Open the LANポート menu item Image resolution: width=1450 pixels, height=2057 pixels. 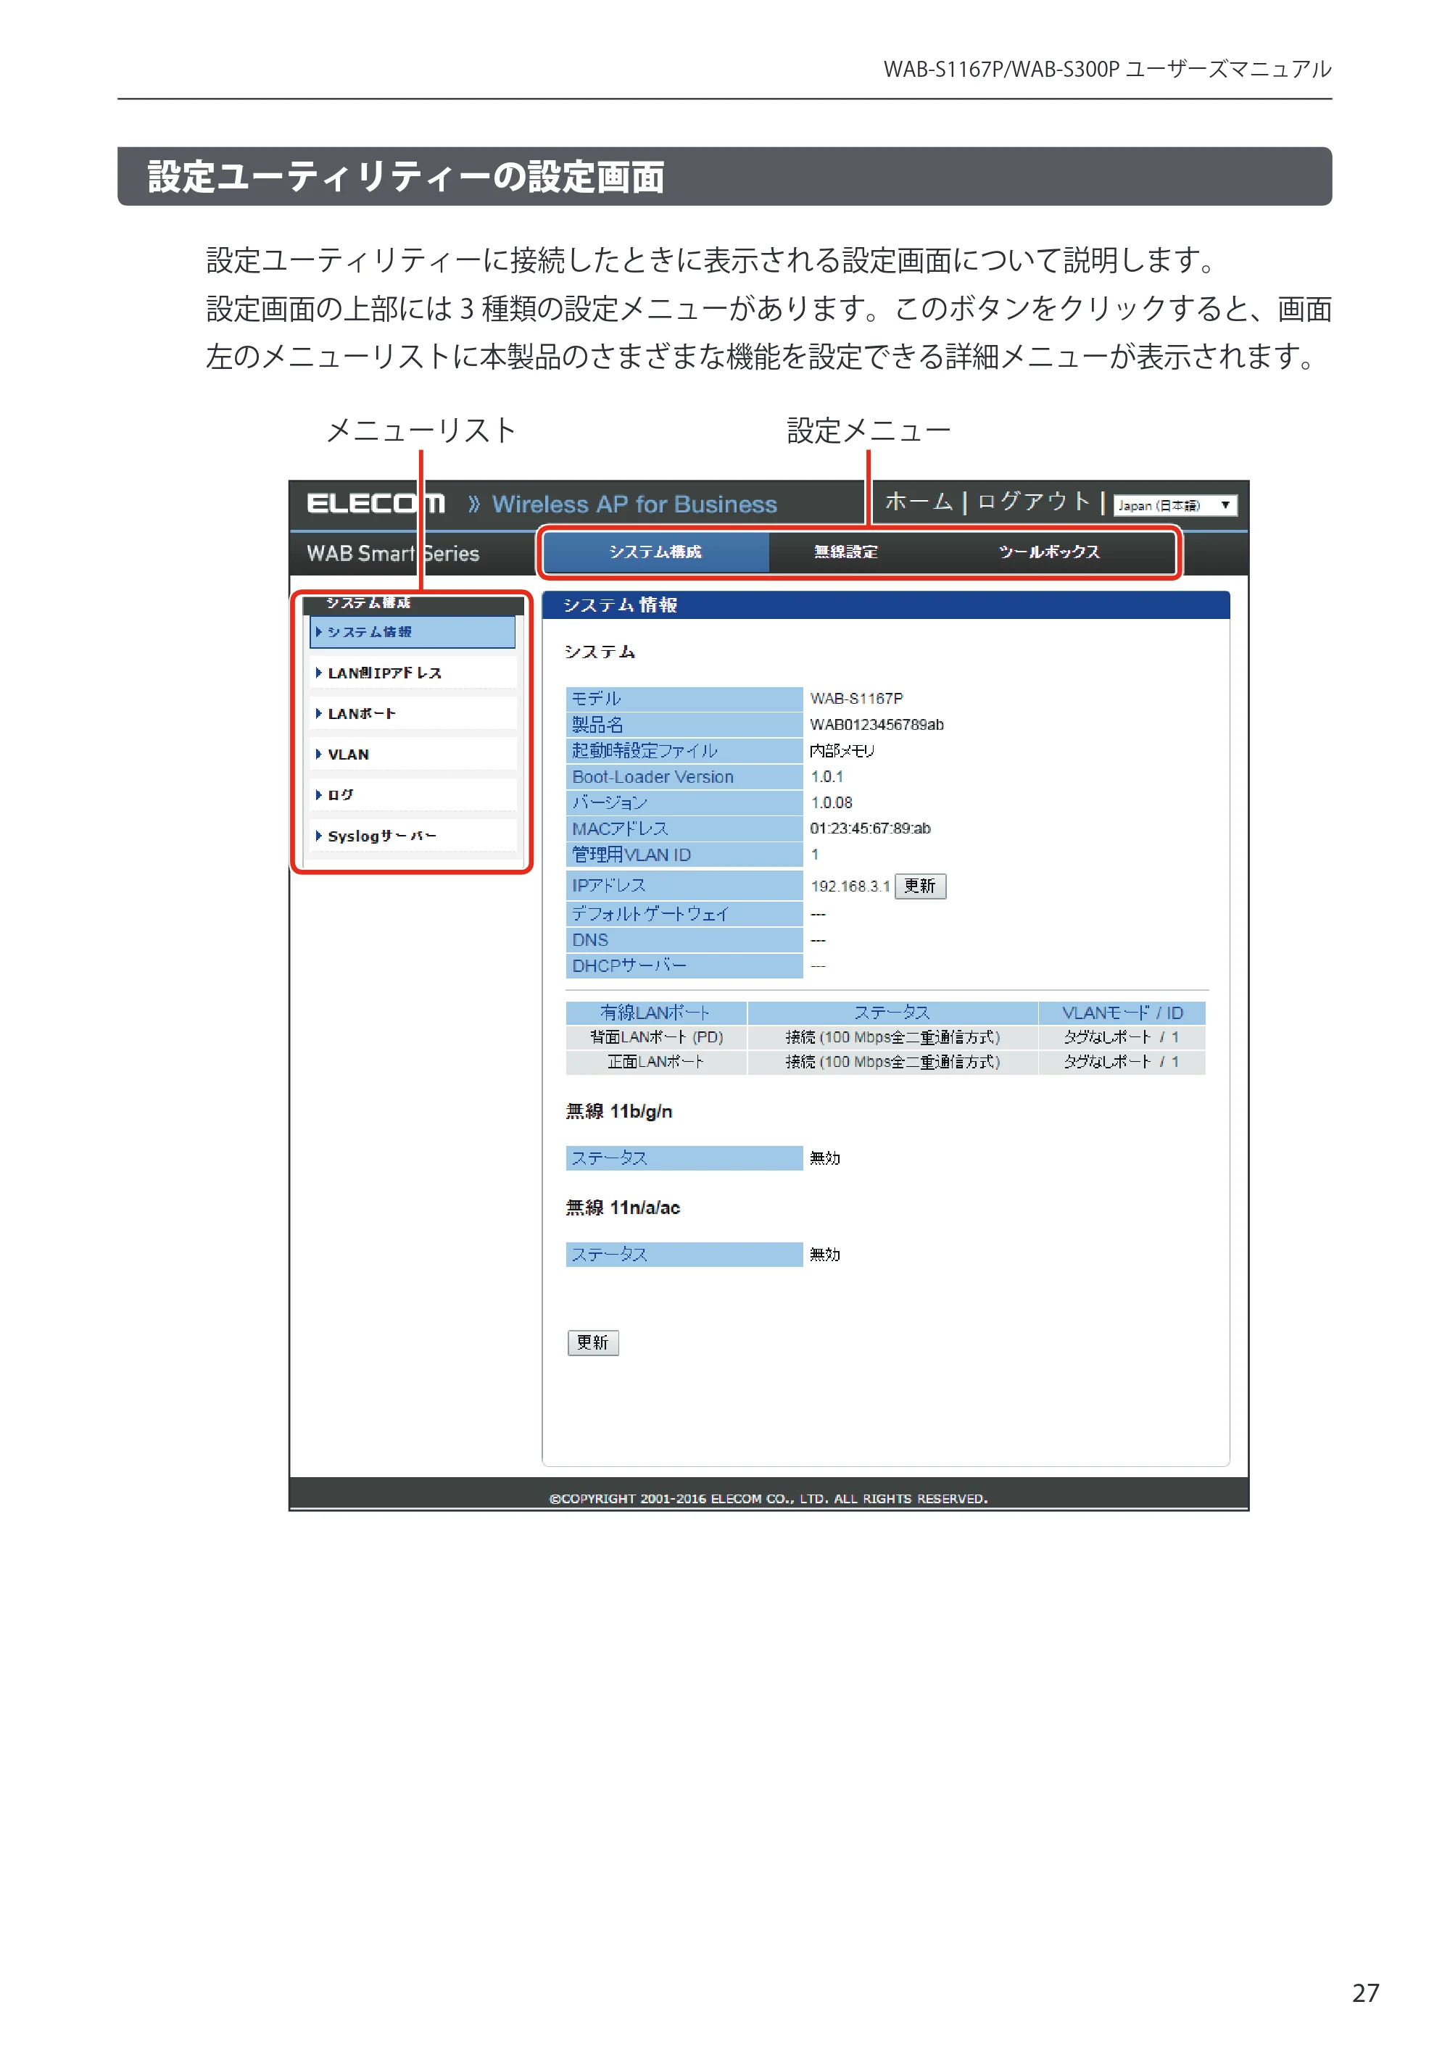tap(413, 713)
